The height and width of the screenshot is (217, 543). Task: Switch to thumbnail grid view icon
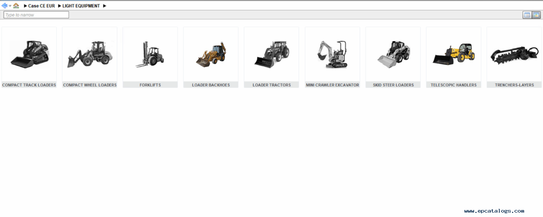click(x=536, y=15)
